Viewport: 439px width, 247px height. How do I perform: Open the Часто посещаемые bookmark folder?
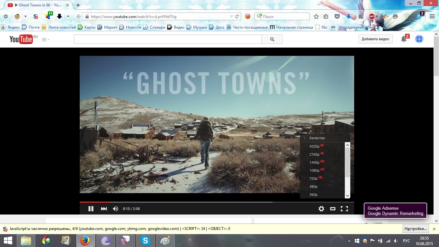click(x=247, y=27)
